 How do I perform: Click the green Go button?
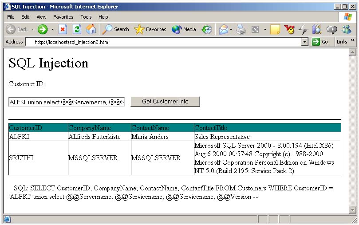[320, 42]
